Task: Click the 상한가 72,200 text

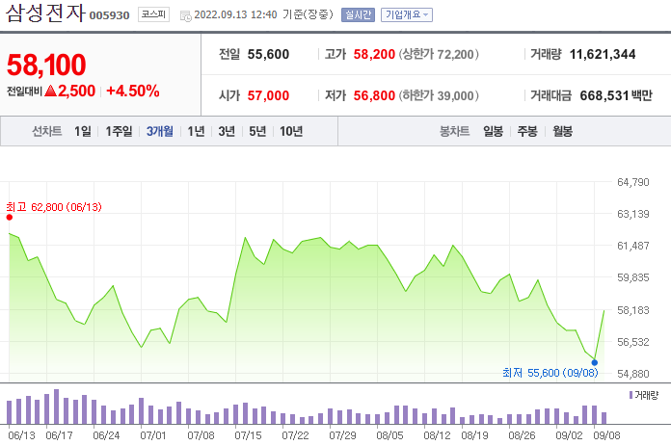Action: coord(439,54)
